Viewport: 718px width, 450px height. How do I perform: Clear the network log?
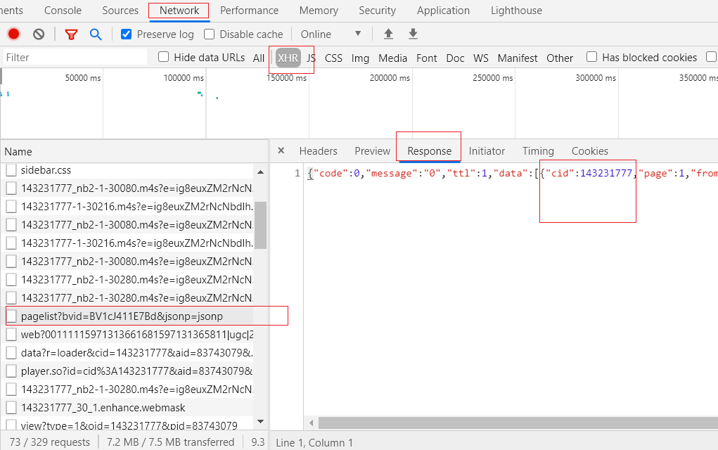click(39, 34)
